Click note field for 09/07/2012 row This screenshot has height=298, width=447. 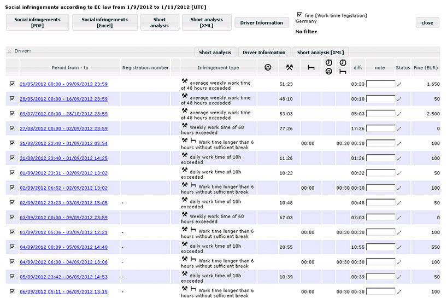[380, 114]
